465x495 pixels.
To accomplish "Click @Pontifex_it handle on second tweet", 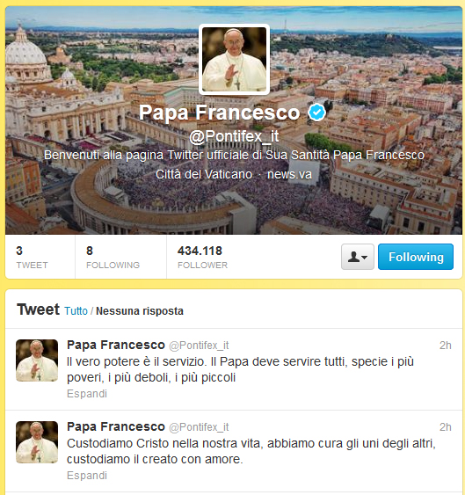I will tap(199, 427).
